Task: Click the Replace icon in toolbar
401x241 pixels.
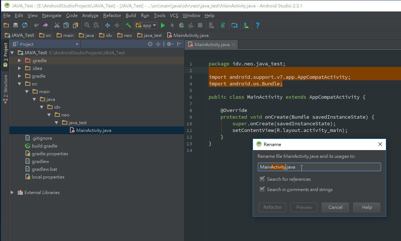Action: click(96, 25)
